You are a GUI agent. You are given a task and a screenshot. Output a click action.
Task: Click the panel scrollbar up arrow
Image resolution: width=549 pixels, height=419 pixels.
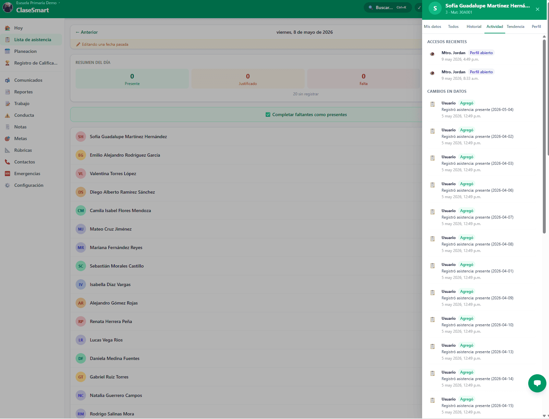pos(544,37)
